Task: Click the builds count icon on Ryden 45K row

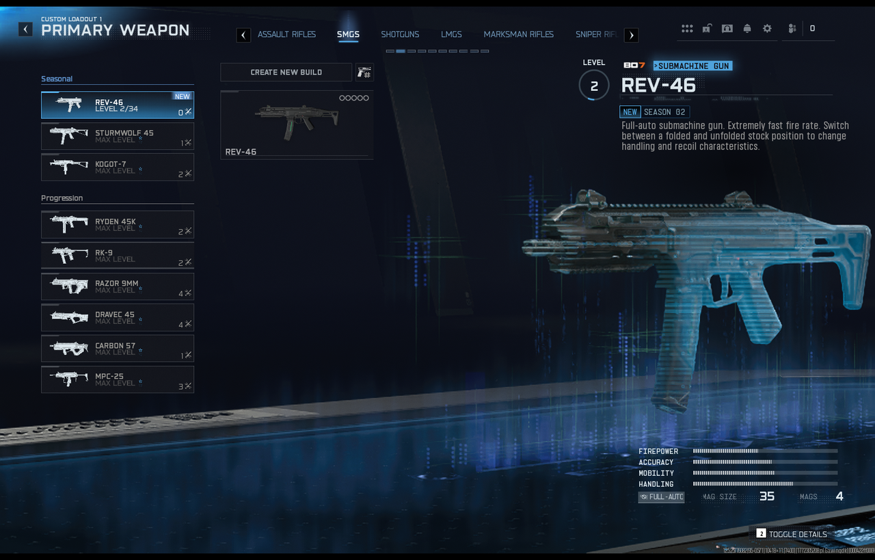Action: (188, 231)
